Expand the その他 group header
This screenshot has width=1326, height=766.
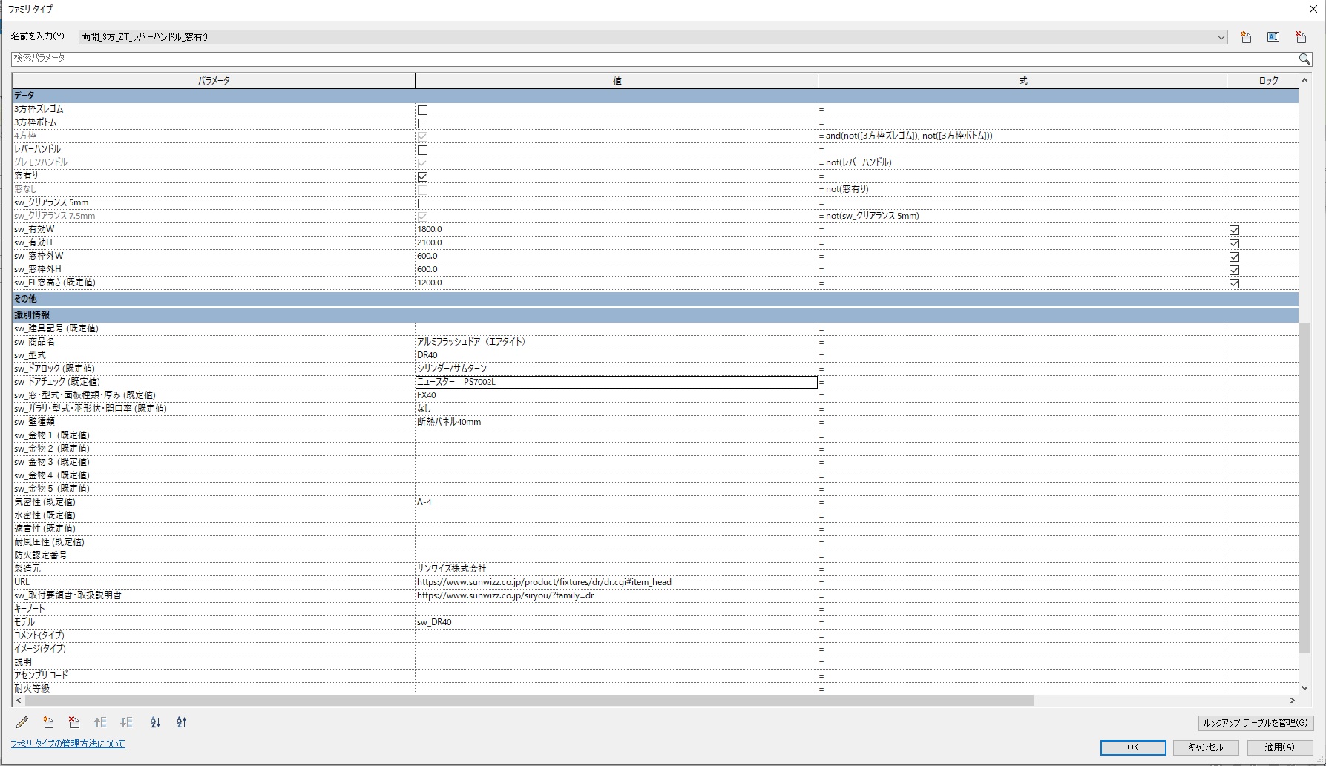coord(655,299)
